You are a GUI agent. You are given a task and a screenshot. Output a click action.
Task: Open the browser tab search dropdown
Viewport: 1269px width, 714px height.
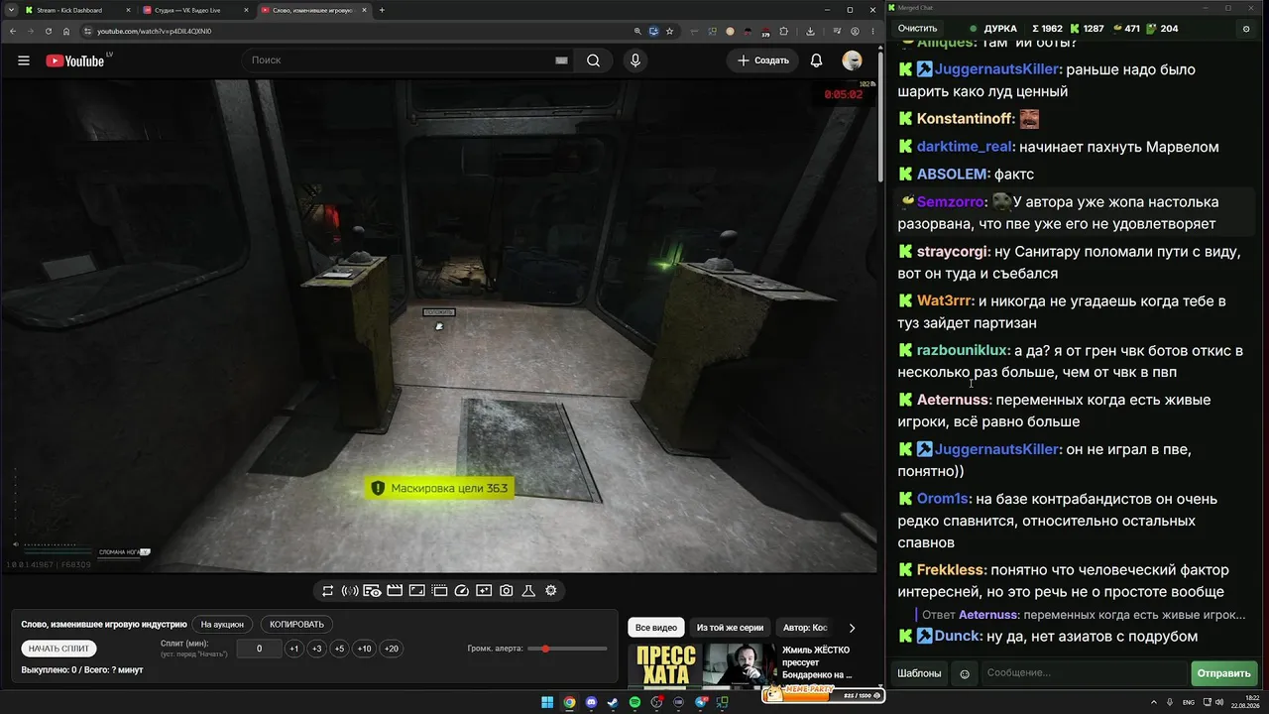pos(9,10)
